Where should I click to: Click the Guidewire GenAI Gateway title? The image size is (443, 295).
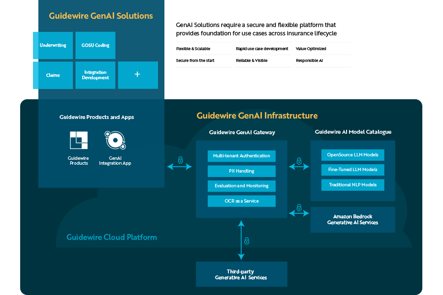click(x=242, y=132)
